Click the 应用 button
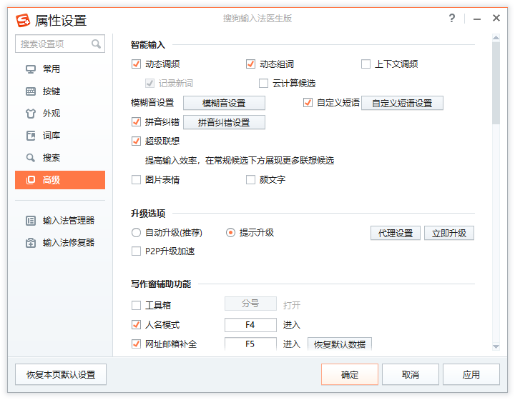 pyautogui.click(x=471, y=374)
